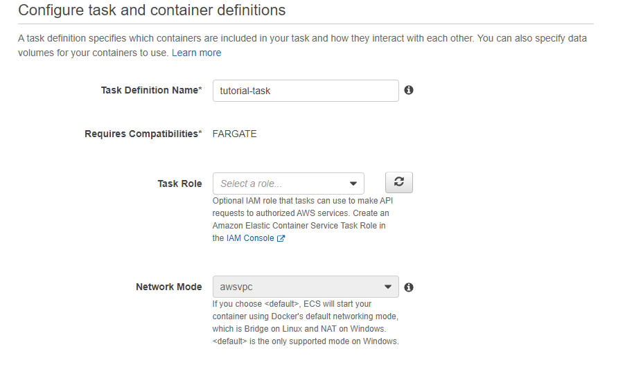Screen dimensions: 625x367
Task: Select the FARGATE compatibility value text
Action: click(x=234, y=134)
